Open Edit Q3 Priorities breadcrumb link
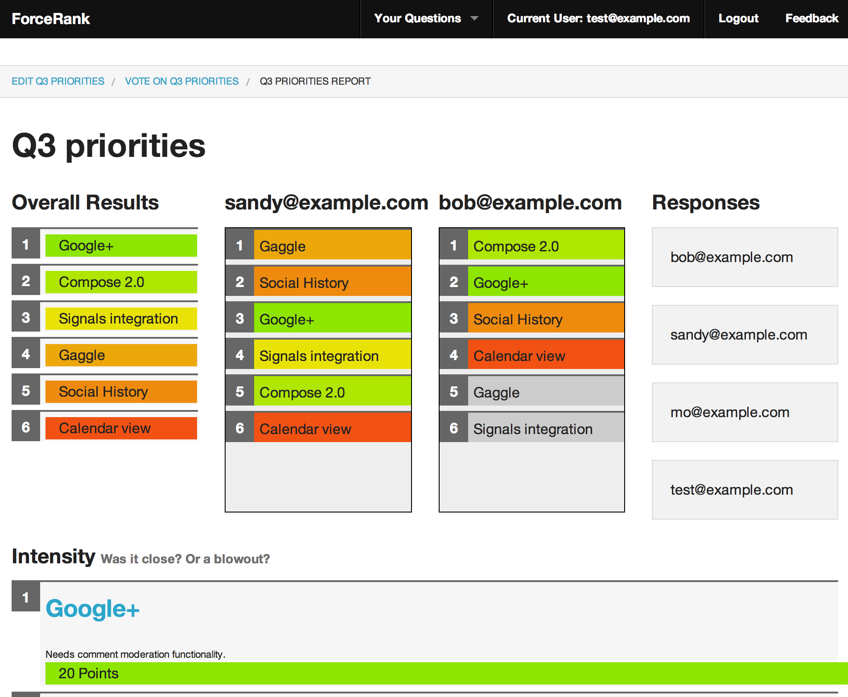This screenshot has width=848, height=697. (58, 81)
